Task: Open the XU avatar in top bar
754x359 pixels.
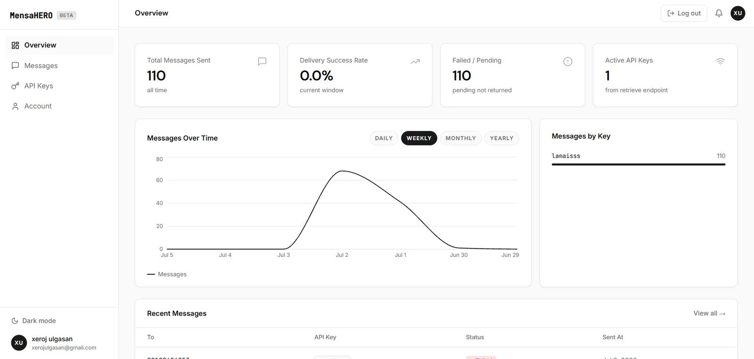Action: (x=738, y=13)
